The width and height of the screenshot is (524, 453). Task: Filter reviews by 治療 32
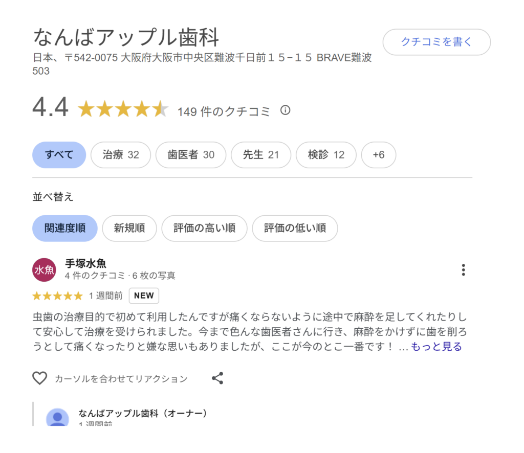[x=121, y=155]
